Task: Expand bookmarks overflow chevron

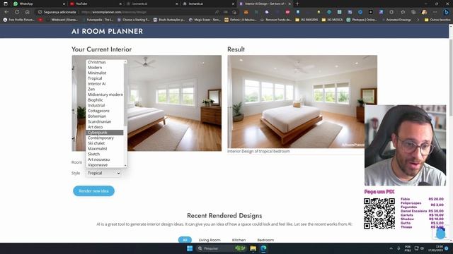Action: point(418,20)
